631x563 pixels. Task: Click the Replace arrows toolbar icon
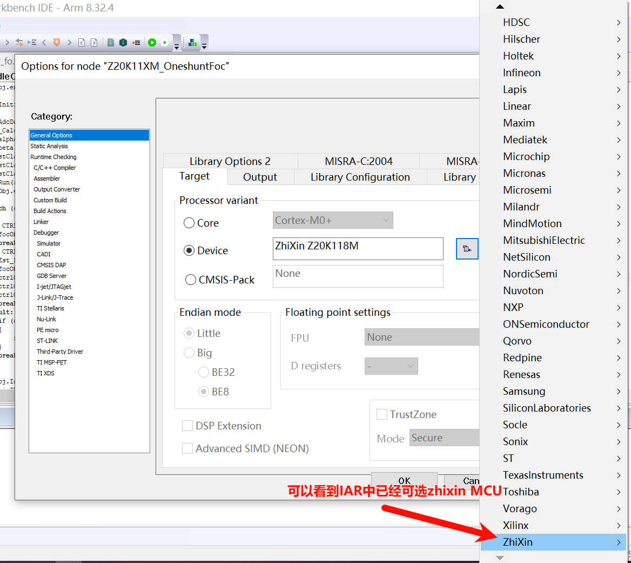tap(19, 42)
